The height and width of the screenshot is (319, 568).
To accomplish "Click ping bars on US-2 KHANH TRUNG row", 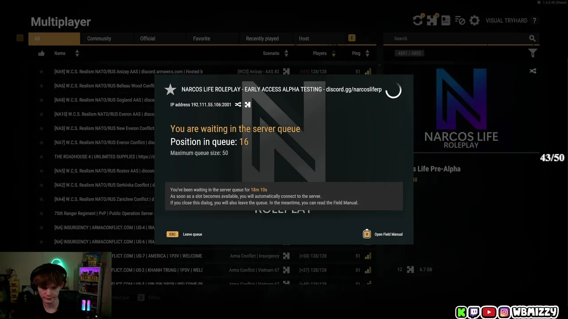I will [368, 270].
